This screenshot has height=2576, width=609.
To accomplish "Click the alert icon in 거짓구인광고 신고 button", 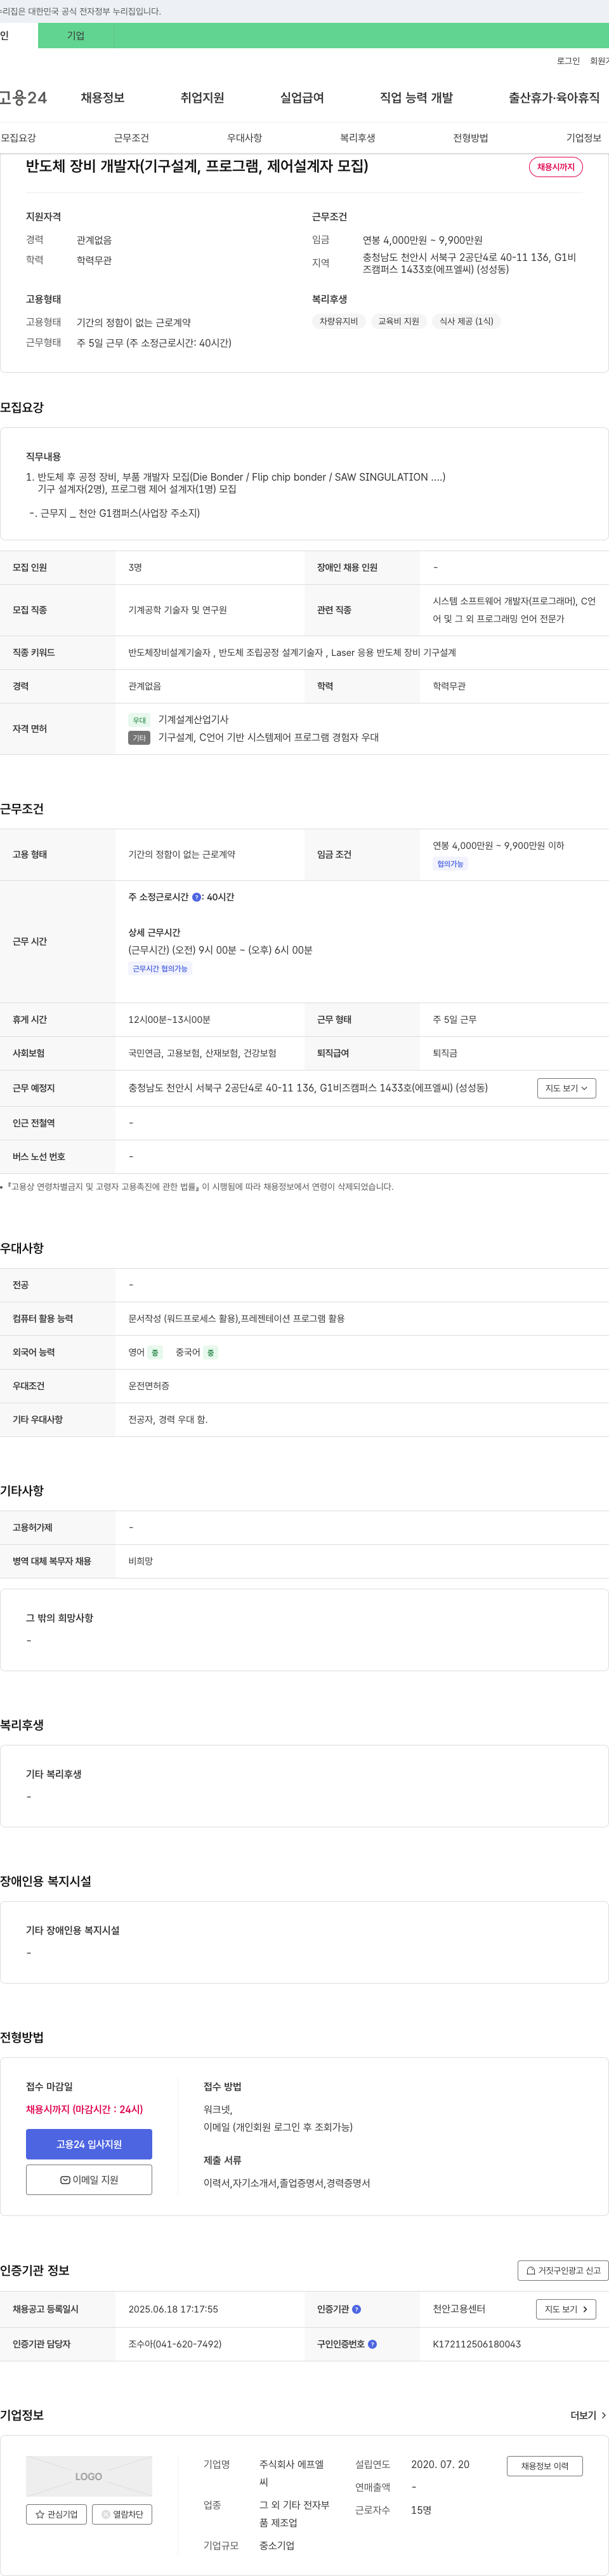I will pos(530,2270).
